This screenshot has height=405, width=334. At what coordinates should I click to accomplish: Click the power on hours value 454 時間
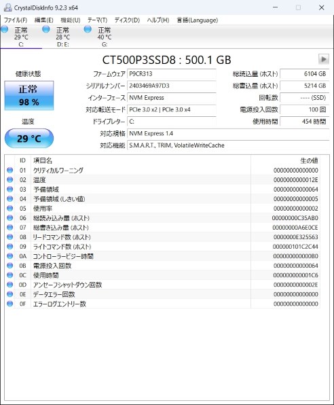305,122
